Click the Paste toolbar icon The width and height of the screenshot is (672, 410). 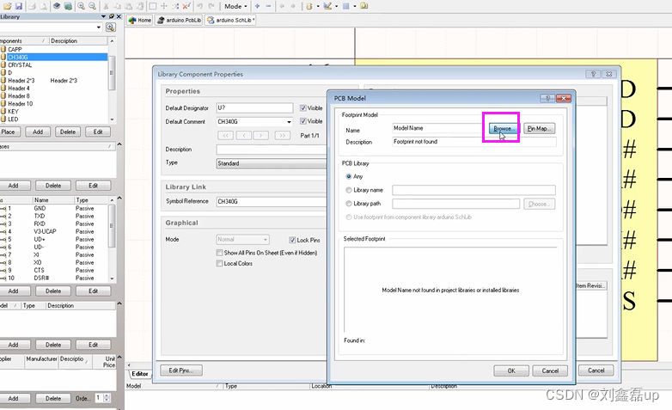pos(128,6)
